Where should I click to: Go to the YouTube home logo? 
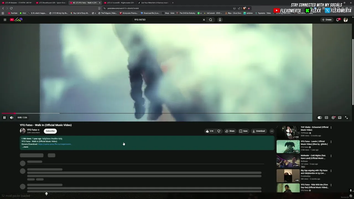pos(16,20)
